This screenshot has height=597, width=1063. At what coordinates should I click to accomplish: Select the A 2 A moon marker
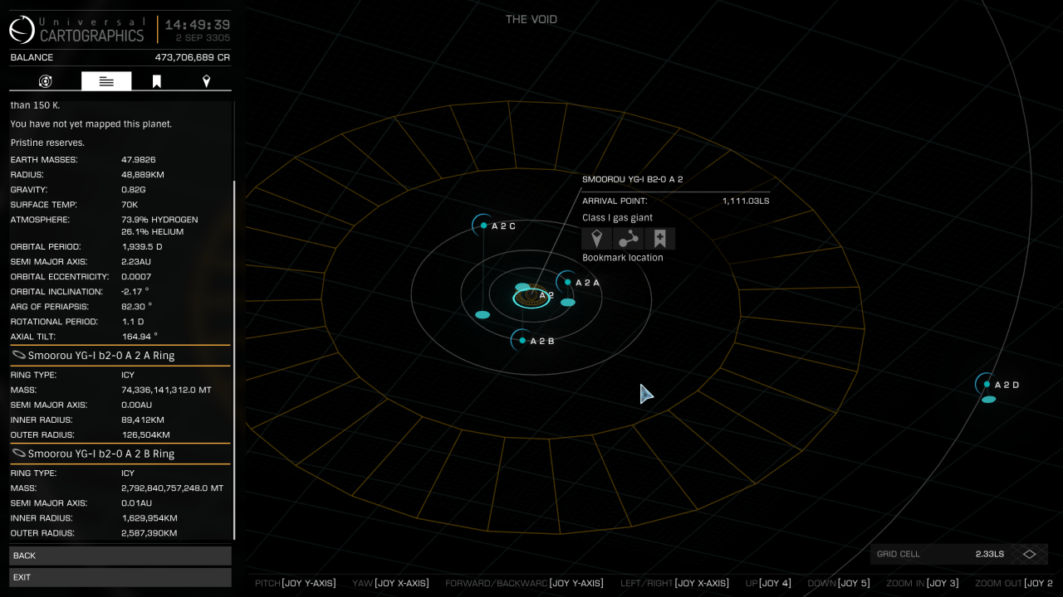[568, 282]
